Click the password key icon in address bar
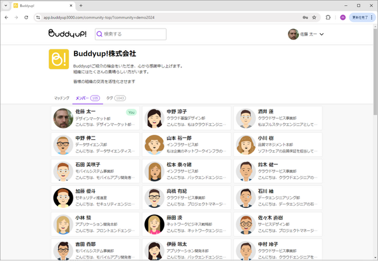The height and width of the screenshot is (261, 378). click(305, 17)
